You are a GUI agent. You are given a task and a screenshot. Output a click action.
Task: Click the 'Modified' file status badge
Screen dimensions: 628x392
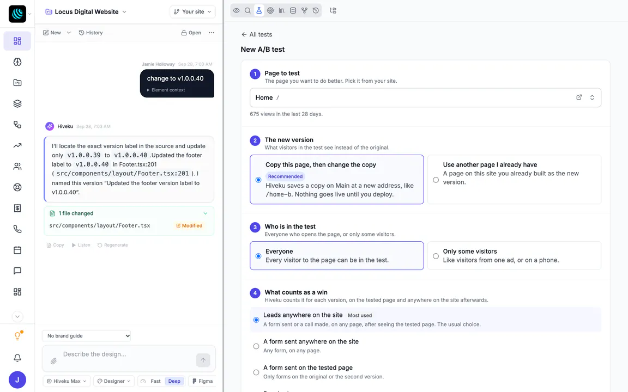coord(189,225)
